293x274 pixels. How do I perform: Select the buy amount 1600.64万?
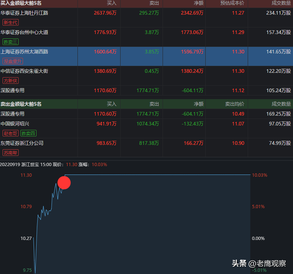coord(105,52)
